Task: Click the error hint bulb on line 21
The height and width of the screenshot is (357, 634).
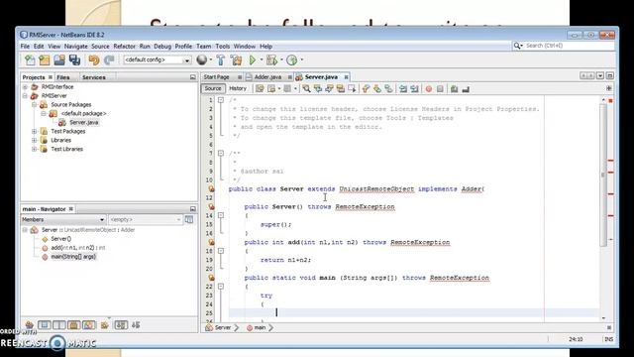Action: click(x=211, y=278)
